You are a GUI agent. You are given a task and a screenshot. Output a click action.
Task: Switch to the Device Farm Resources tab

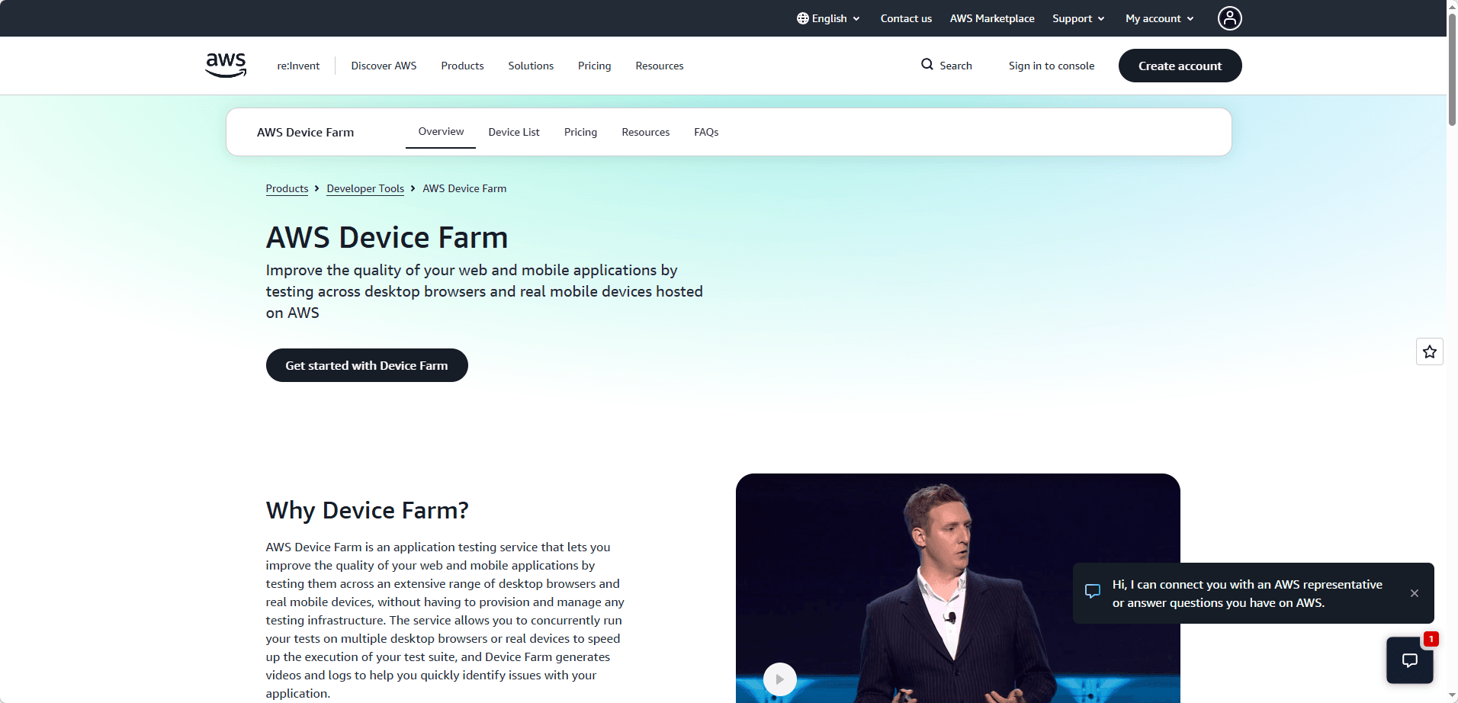pyautogui.click(x=646, y=132)
